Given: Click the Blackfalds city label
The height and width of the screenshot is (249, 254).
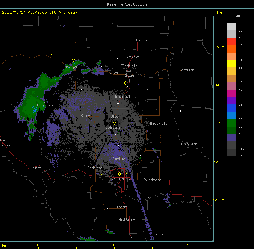Looking at the screenshot, I should (x=130, y=66).
